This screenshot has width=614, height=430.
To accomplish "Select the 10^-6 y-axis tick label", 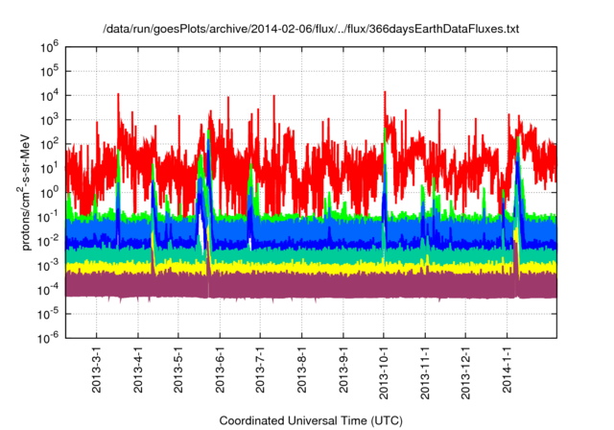I will [x=48, y=338].
